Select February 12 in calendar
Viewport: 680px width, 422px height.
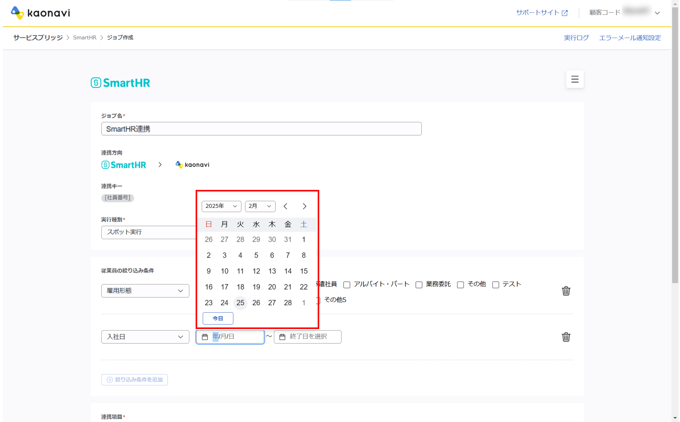[256, 271]
